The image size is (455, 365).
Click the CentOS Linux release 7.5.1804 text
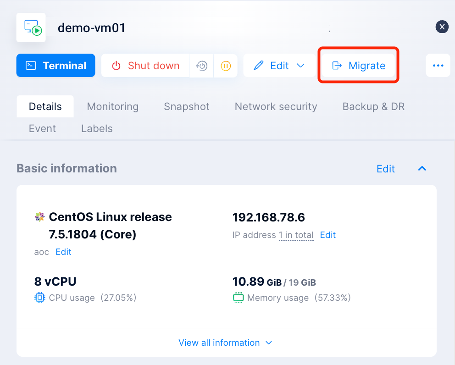(x=110, y=226)
